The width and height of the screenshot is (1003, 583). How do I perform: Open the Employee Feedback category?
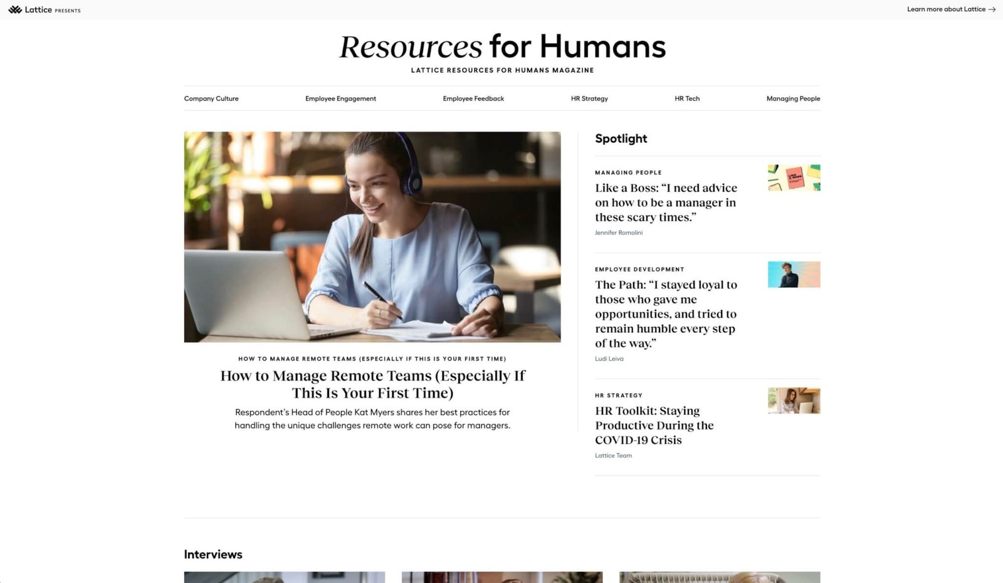pos(473,98)
